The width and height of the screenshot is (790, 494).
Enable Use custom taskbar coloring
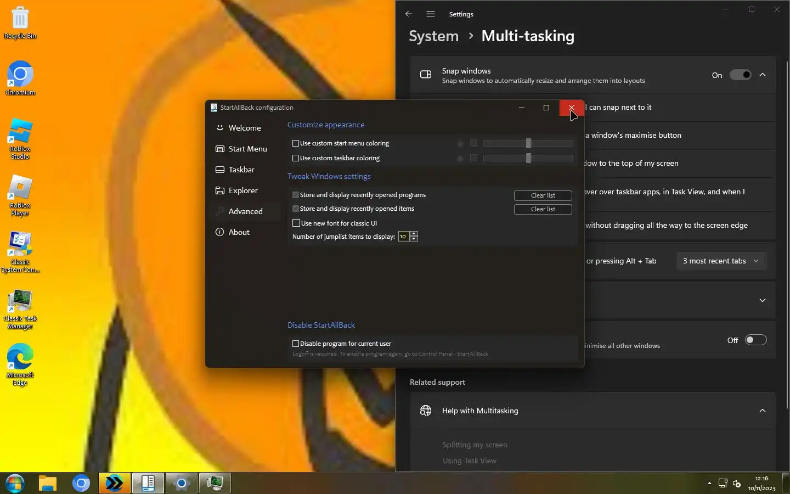296,158
